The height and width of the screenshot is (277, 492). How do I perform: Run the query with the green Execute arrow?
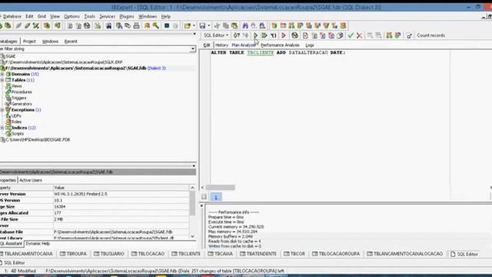[x=255, y=35]
